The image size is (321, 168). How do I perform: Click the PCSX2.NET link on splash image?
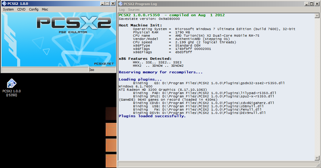[x=104, y=64]
